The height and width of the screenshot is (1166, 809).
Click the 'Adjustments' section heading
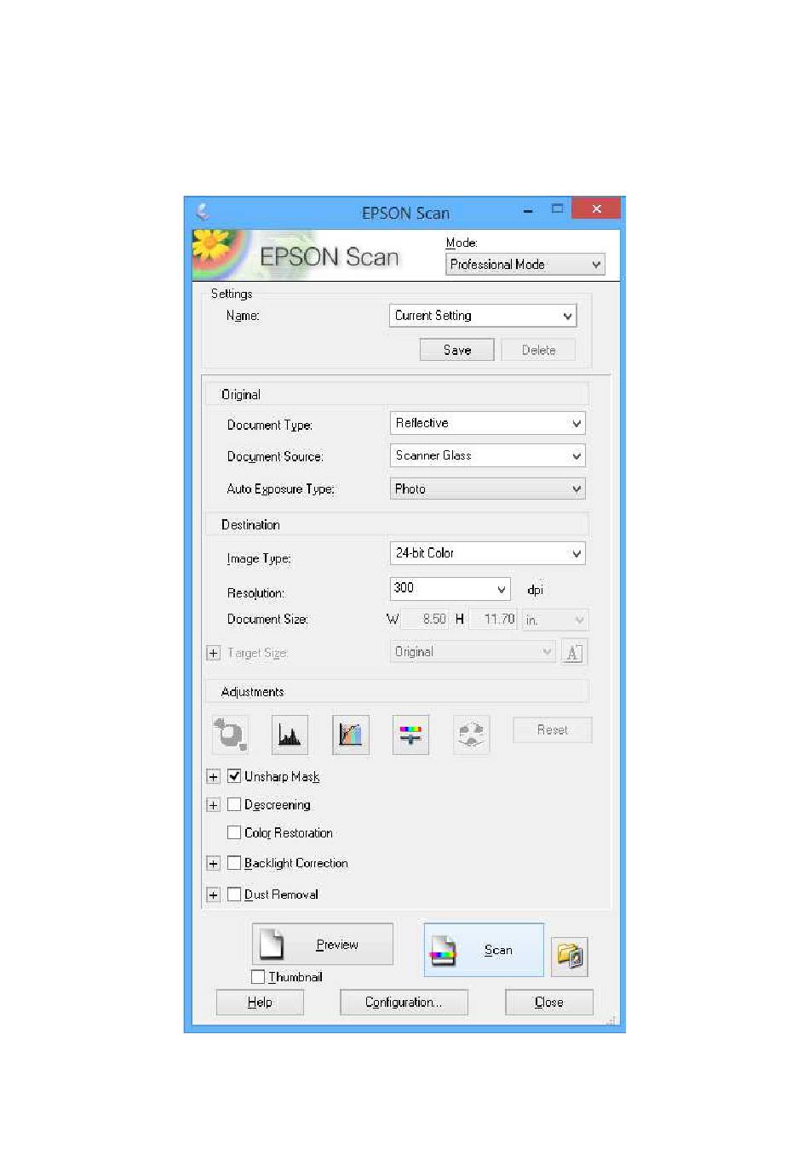point(252,692)
